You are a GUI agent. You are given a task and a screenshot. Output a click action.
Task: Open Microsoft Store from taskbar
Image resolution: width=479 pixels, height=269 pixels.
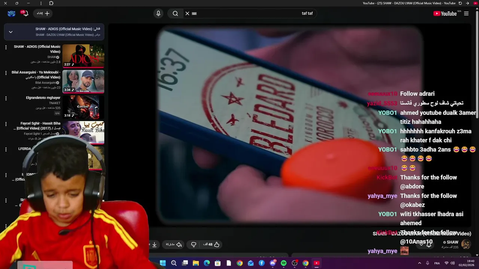[218, 263]
